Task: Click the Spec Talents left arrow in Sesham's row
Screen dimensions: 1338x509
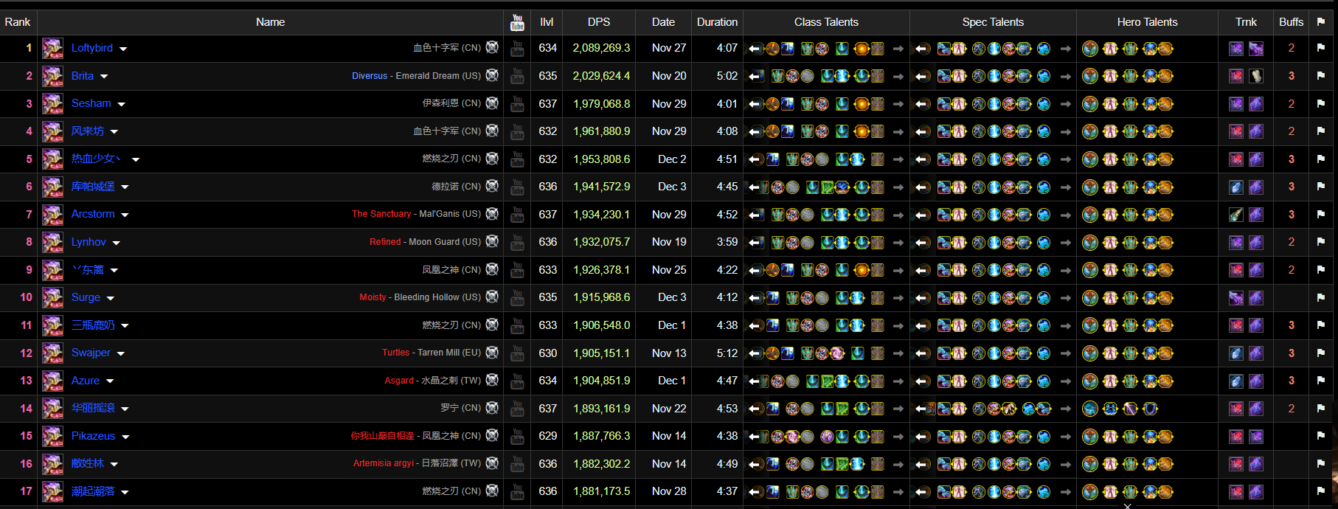Action: [x=921, y=104]
